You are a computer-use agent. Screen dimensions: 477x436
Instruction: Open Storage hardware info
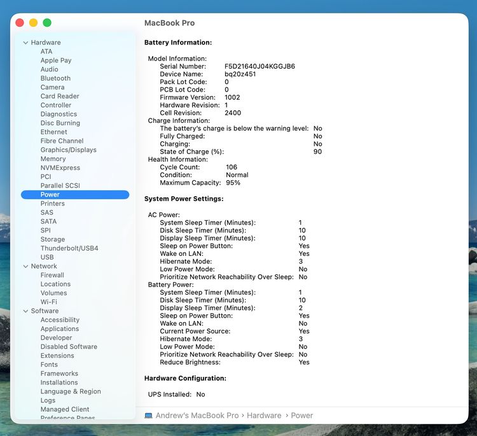tap(53, 239)
